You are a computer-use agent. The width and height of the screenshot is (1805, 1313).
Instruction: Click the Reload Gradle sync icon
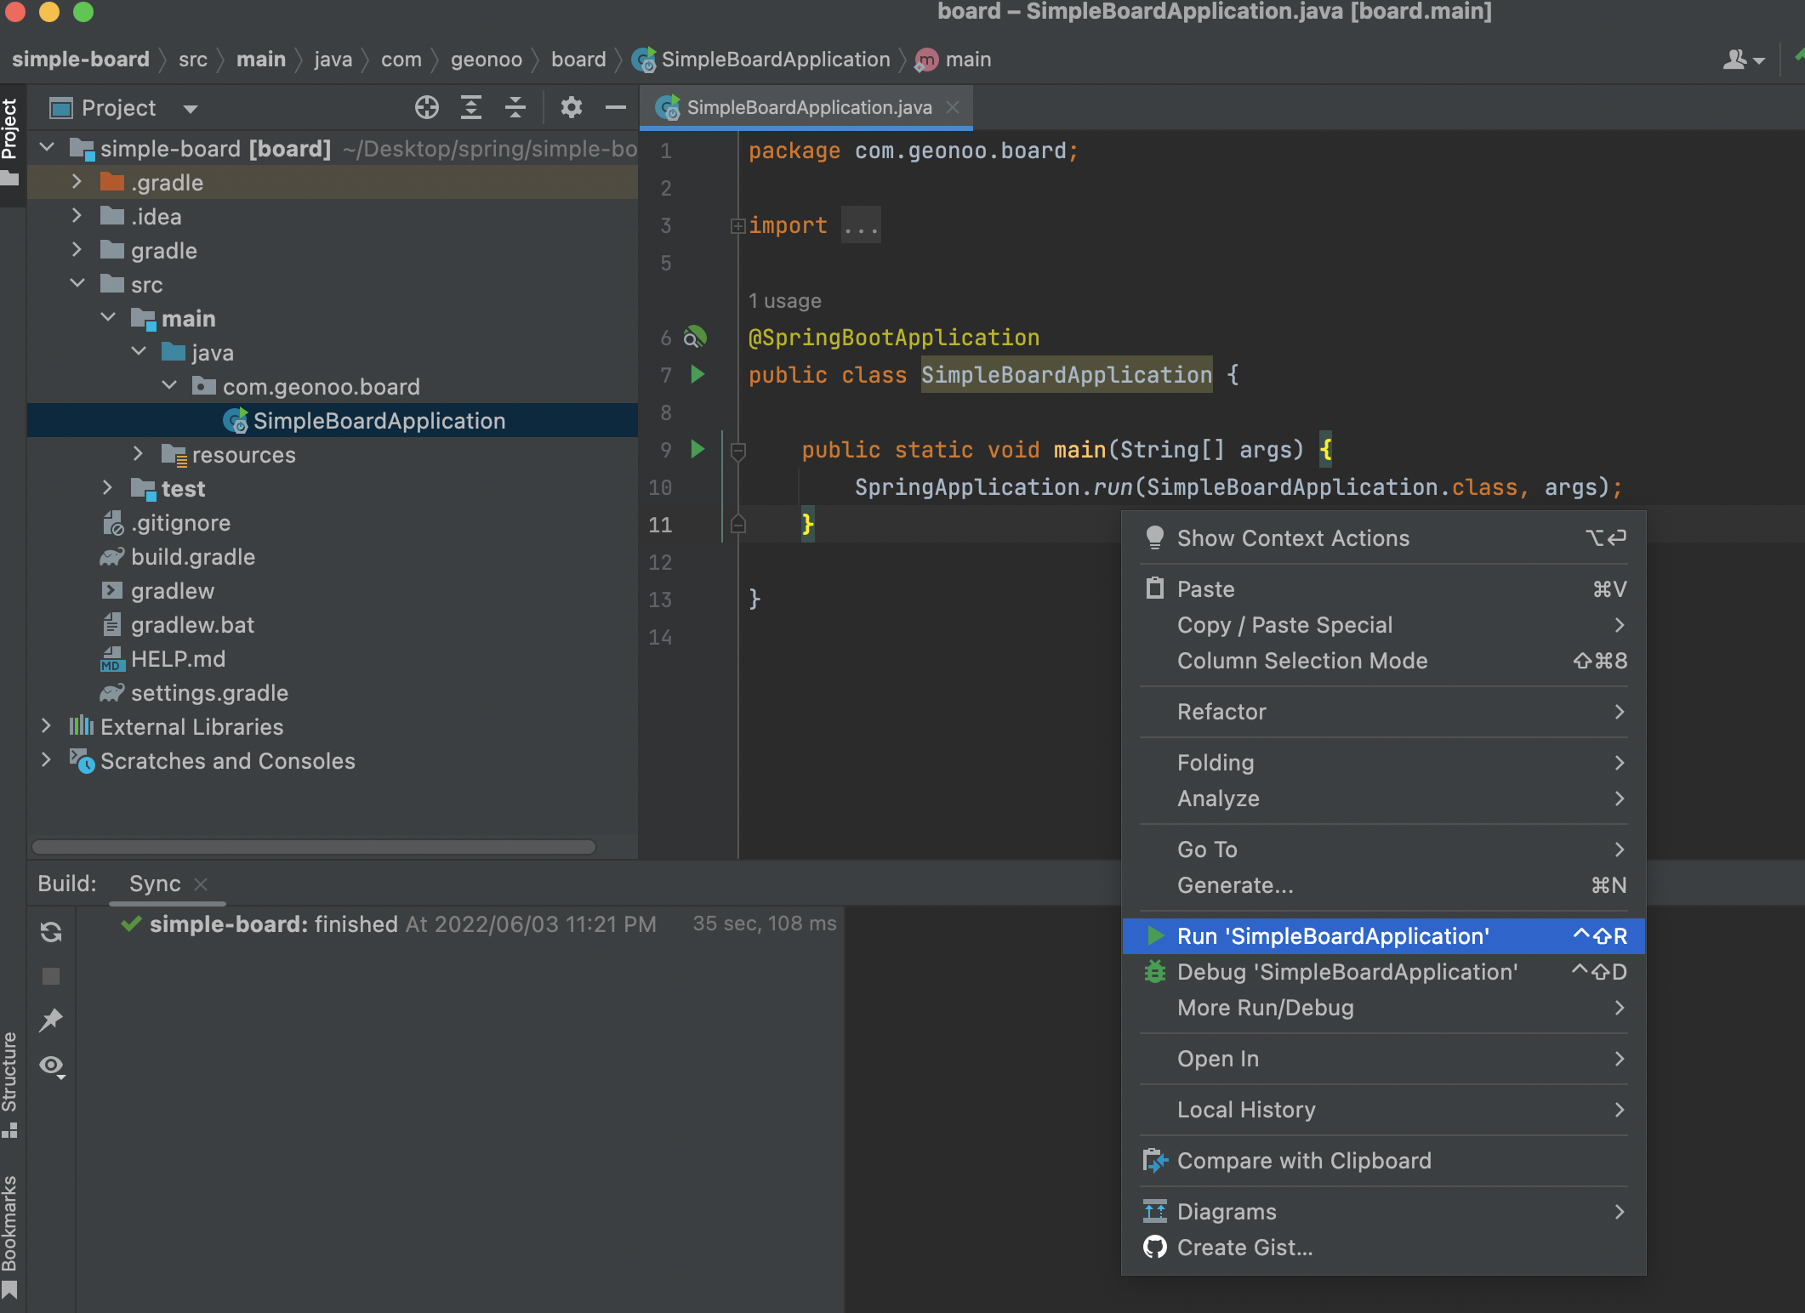pos(51,933)
